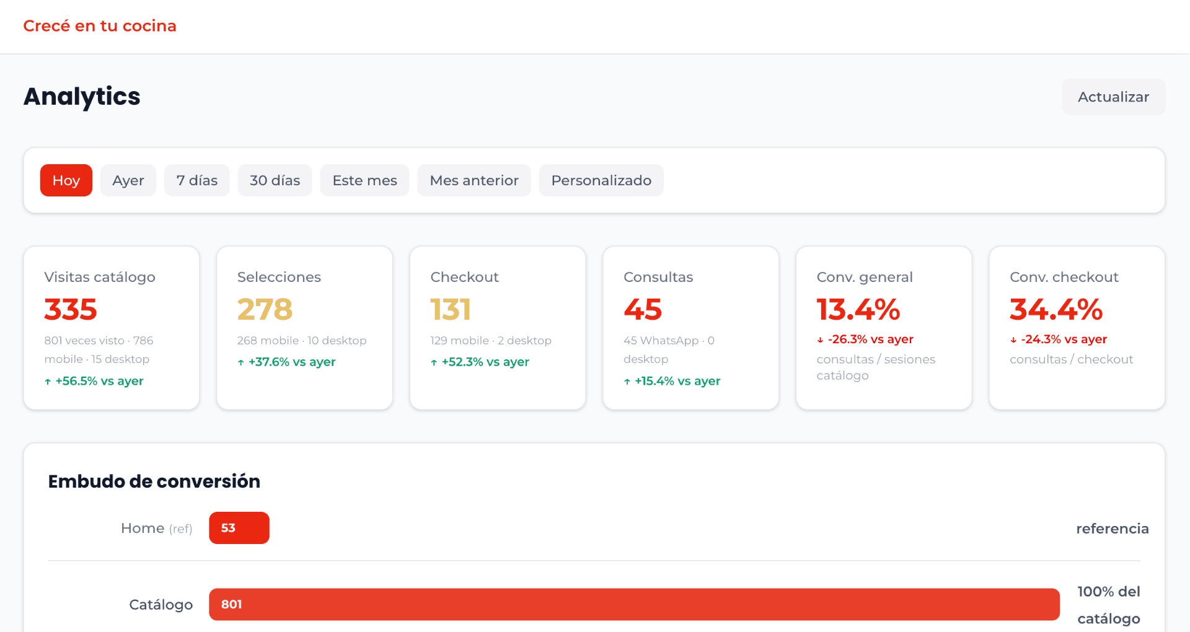Screen dimensions: 1190x632
Task: Click the Conv. checkout card title
Action: point(1064,277)
